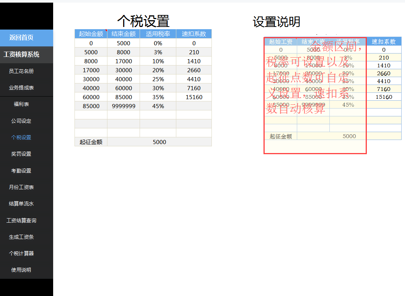Go to the 福利表 section
The height and width of the screenshot is (296, 405).
21,104
